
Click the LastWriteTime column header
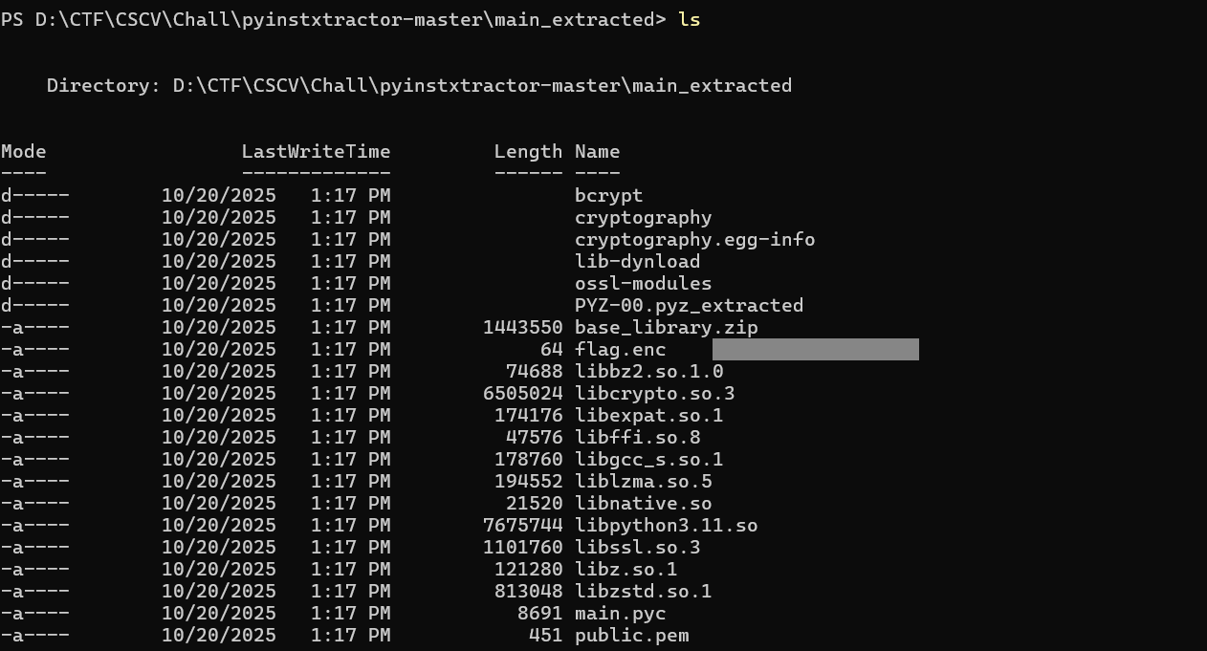point(316,152)
